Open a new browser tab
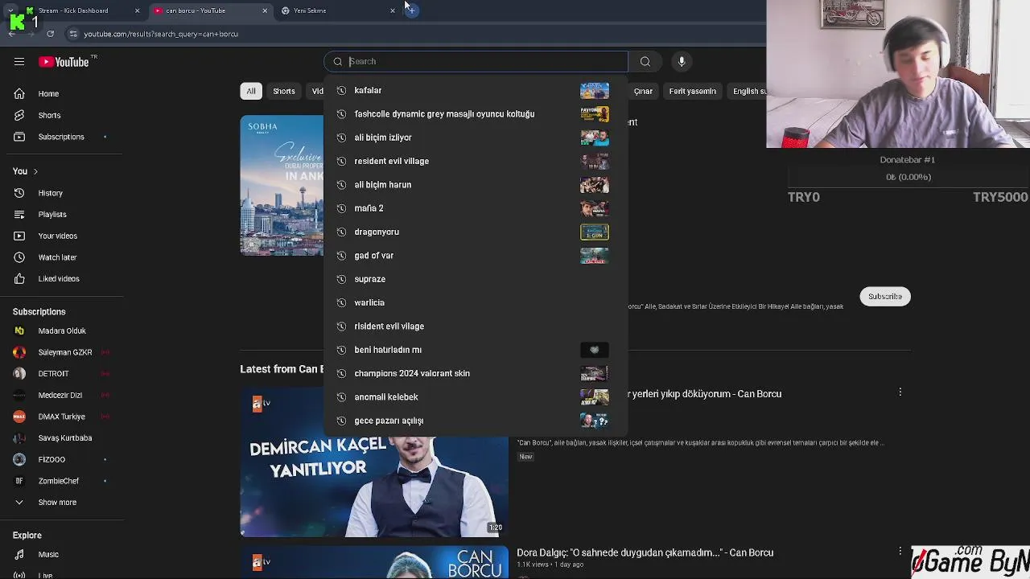Screen dimensions: 1030x579 coord(411,10)
